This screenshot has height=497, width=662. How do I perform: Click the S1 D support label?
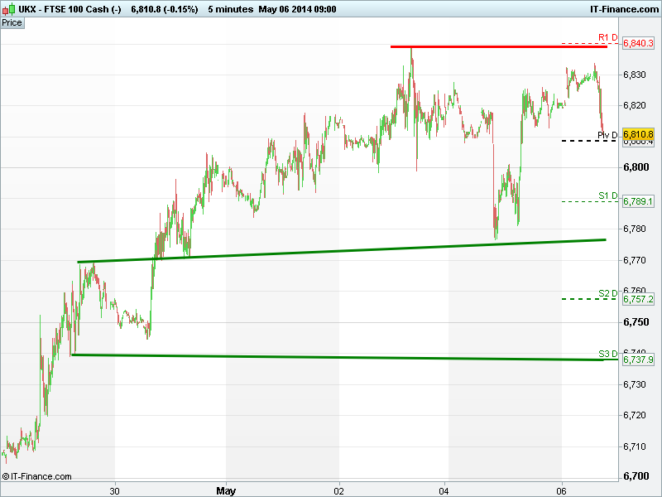pos(608,195)
